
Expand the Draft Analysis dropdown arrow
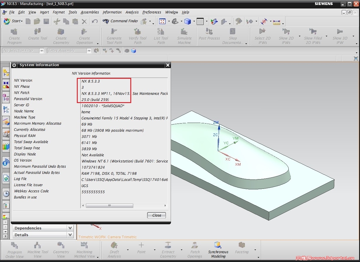[128, 250]
